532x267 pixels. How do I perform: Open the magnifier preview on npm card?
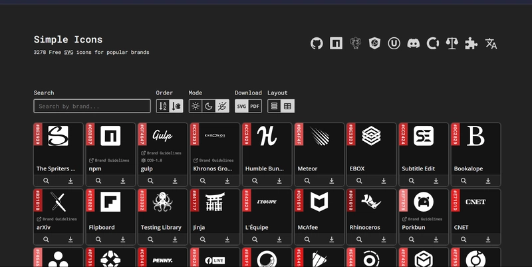[98, 180]
